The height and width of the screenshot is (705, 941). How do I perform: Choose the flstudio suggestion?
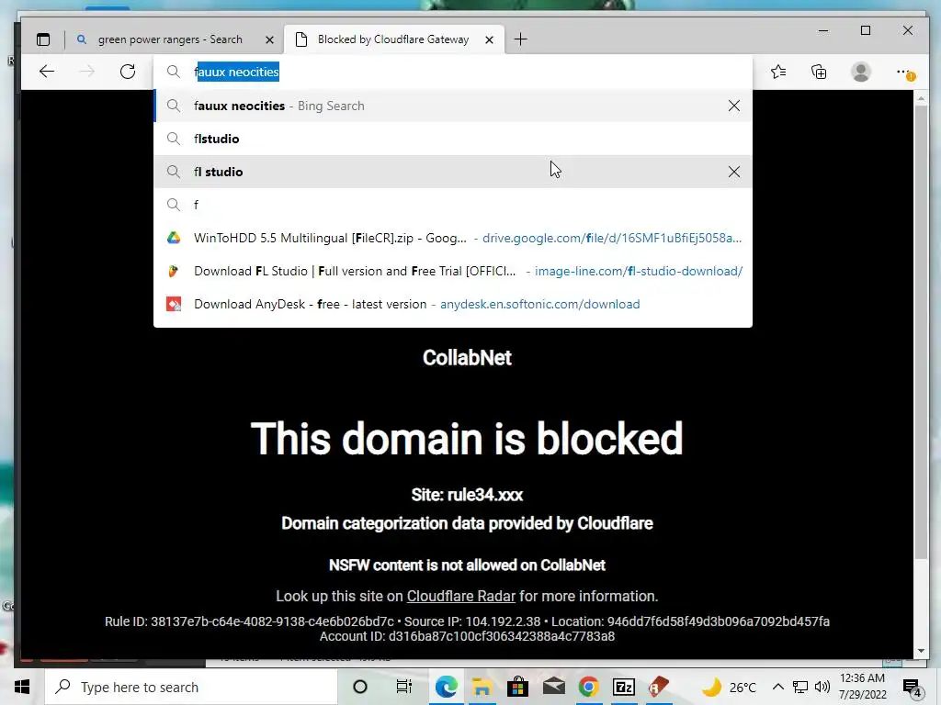coord(453,139)
